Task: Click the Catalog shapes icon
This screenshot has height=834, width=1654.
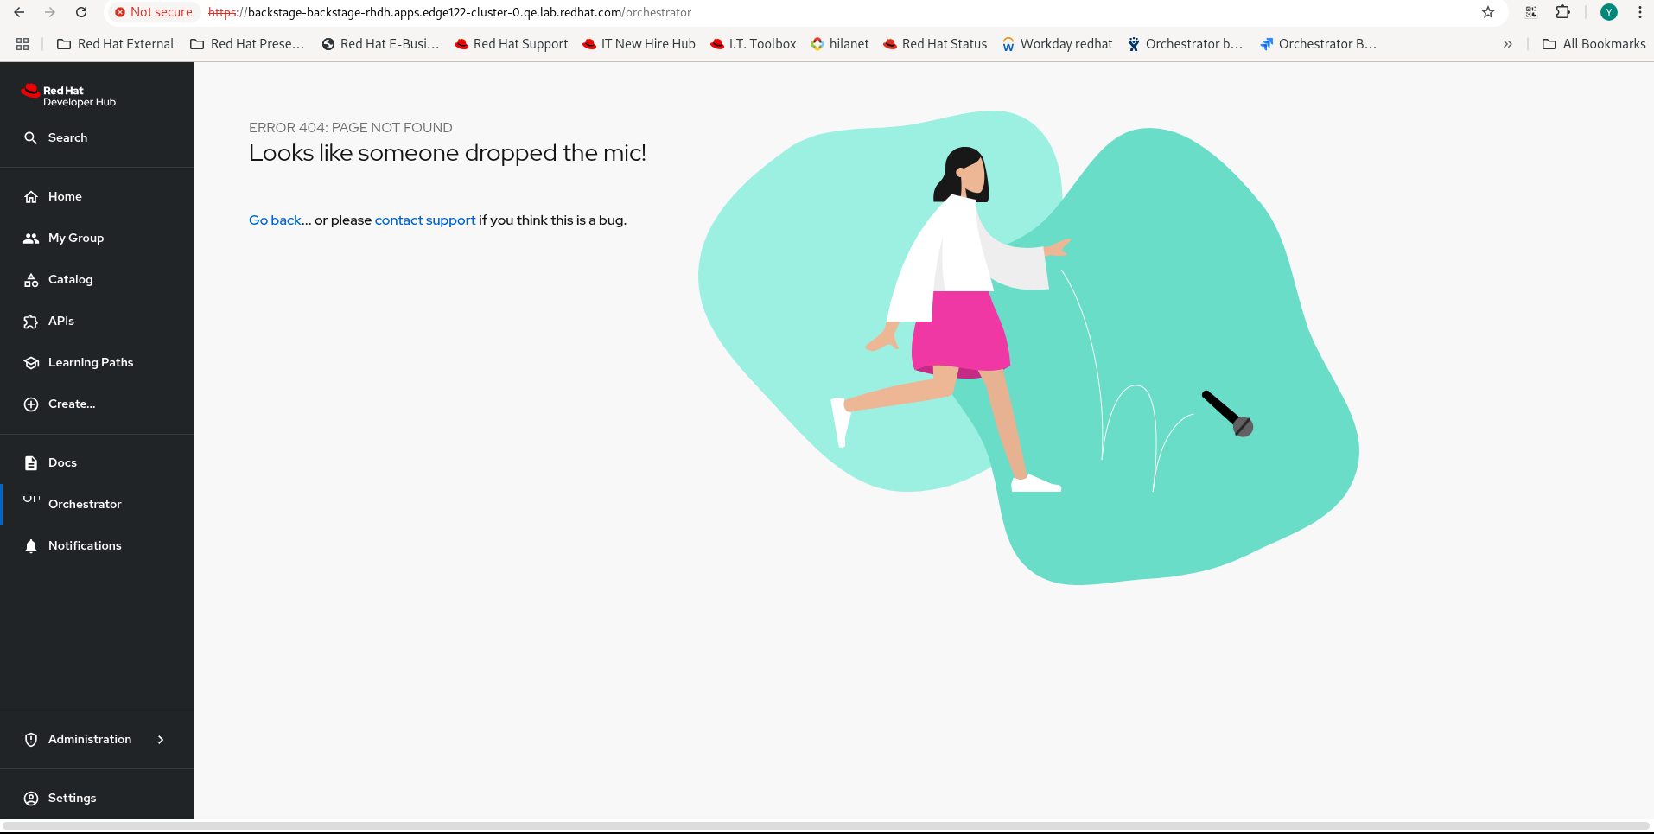Action: 31,279
